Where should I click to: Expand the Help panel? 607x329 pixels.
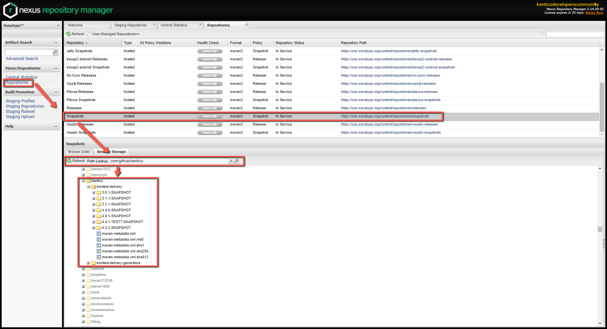pos(56,126)
